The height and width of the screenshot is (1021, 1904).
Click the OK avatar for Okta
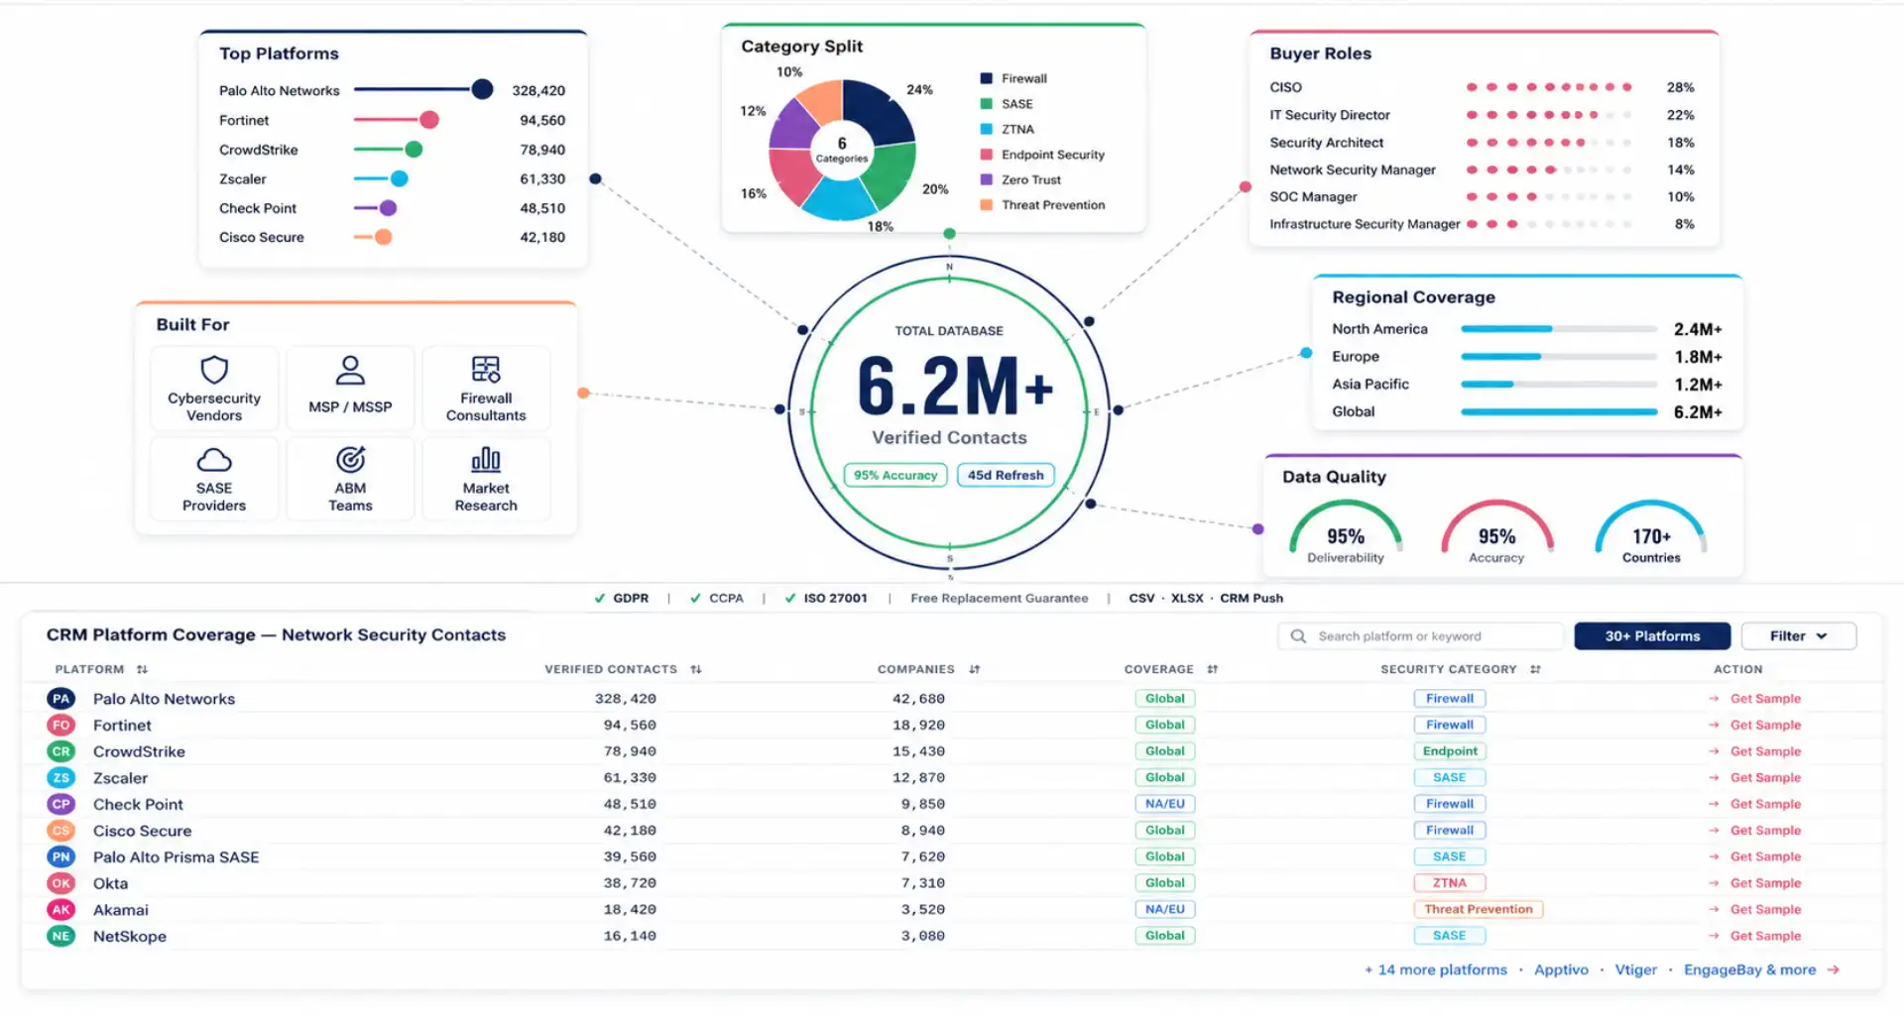tap(61, 883)
